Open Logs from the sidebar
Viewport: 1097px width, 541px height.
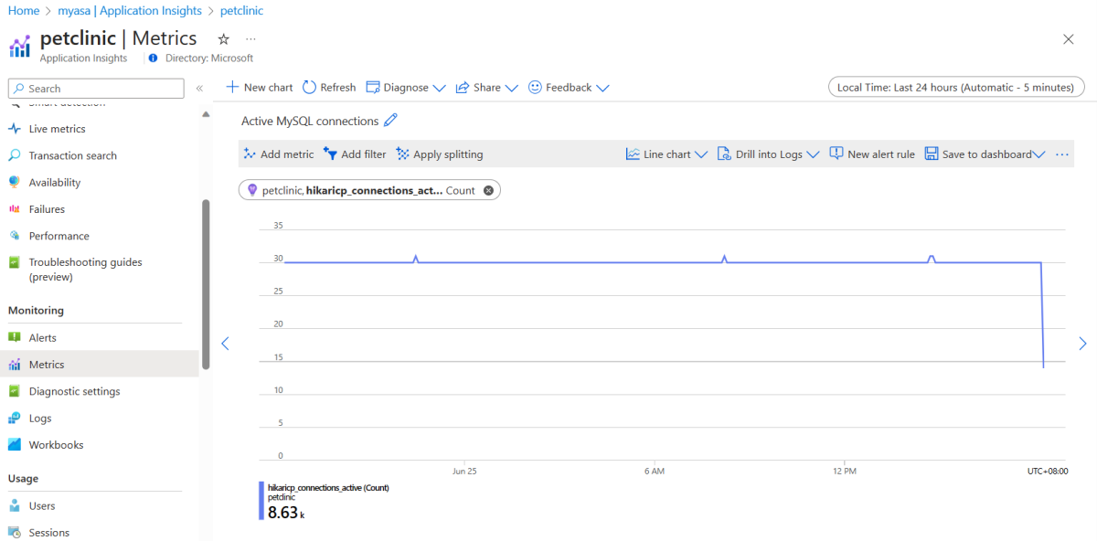pos(40,419)
